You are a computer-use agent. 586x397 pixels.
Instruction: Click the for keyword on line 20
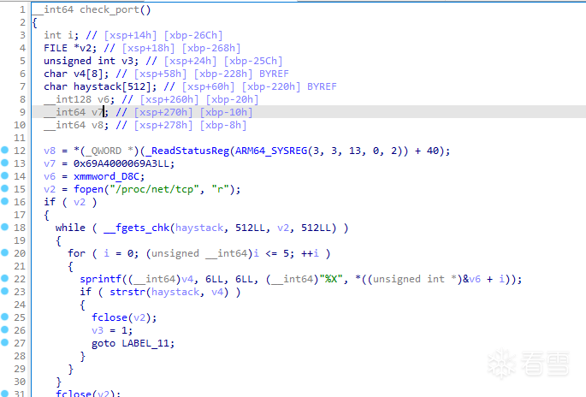tap(77, 253)
